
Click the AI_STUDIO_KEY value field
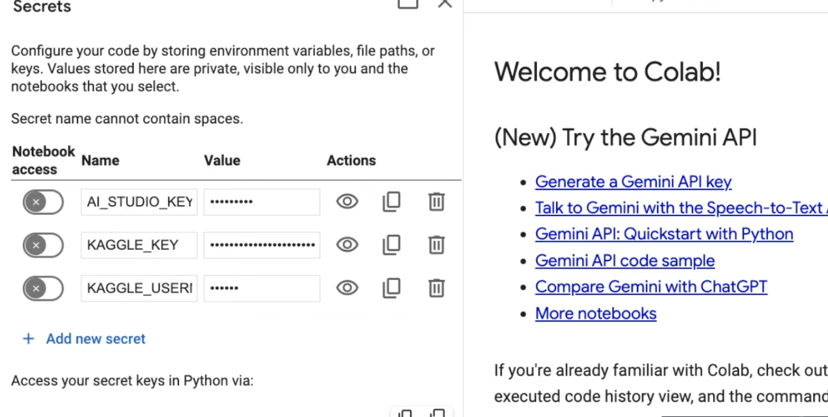click(x=262, y=202)
